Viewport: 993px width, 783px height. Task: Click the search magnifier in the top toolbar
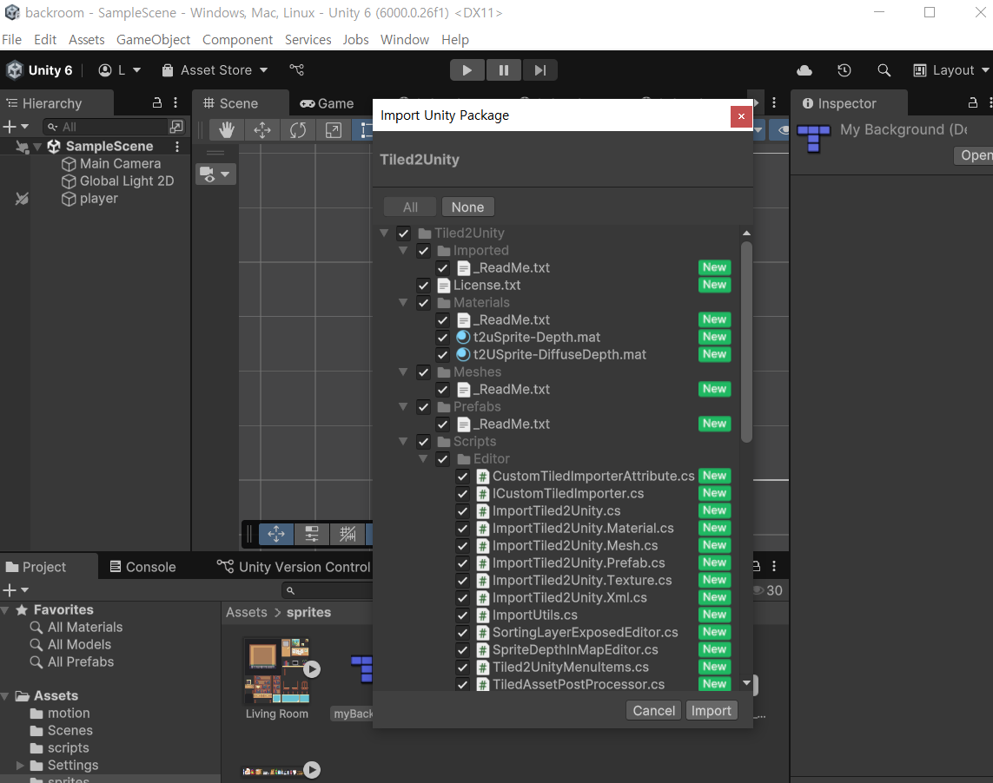[x=884, y=70]
